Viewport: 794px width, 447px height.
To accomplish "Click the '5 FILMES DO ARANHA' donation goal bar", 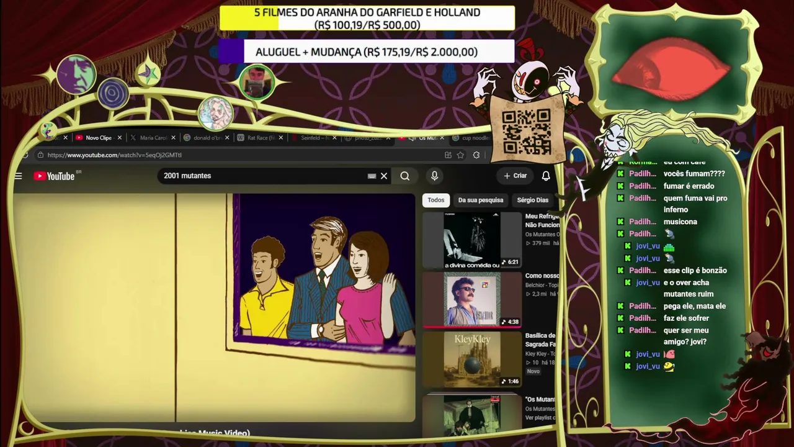I will click(367, 19).
